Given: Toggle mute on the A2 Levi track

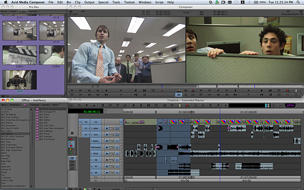Looking at the screenshot, I should pos(121,136).
